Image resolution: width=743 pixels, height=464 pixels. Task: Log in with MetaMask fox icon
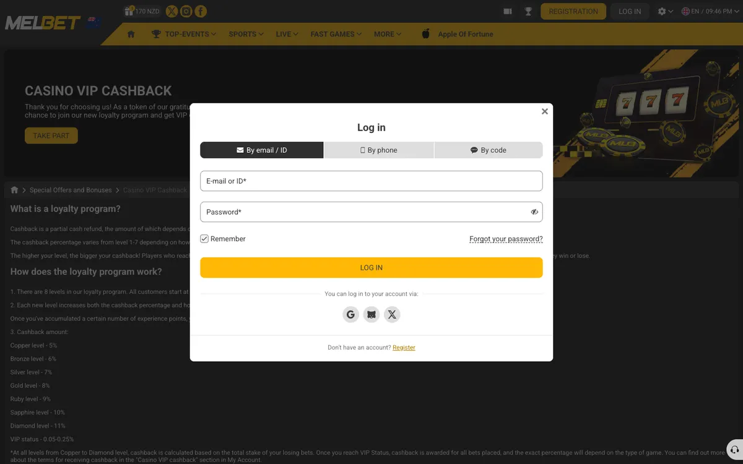point(371,314)
